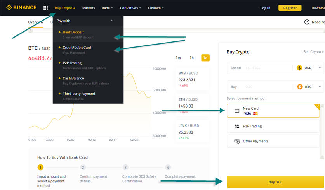Image resolution: width=325 pixels, height=190 pixels.
Task: Set chart interval to 1h
Action: [192, 58]
